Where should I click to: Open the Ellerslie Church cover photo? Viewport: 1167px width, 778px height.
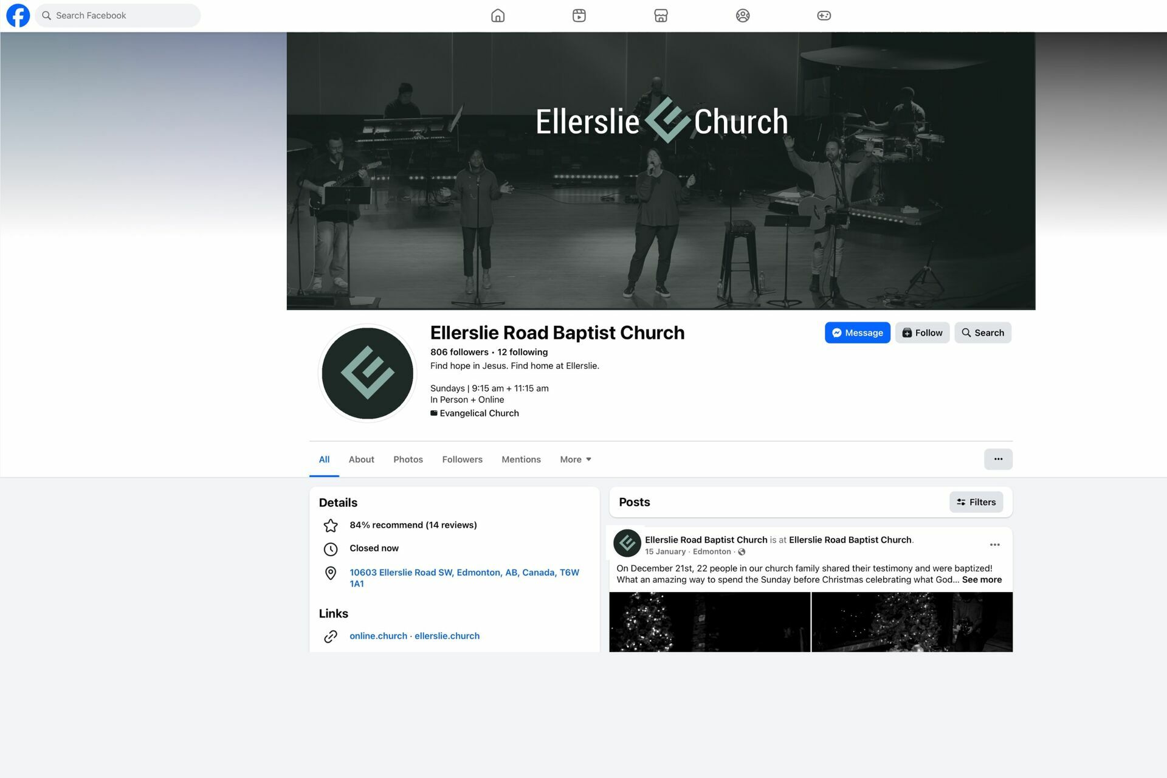click(x=661, y=171)
